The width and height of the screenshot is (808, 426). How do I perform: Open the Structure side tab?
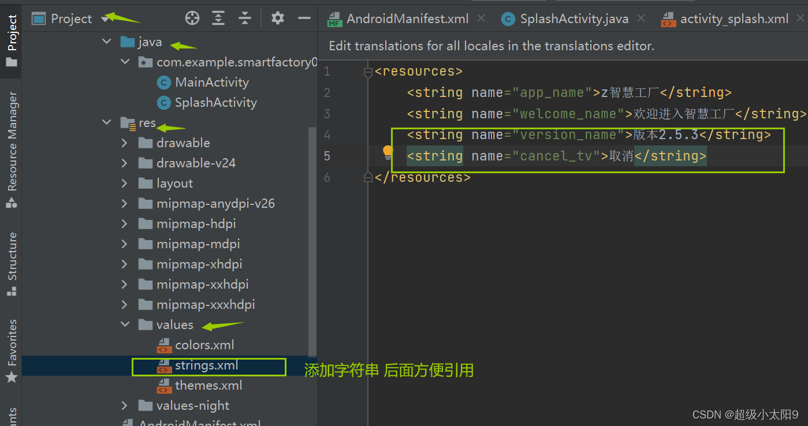[11, 264]
